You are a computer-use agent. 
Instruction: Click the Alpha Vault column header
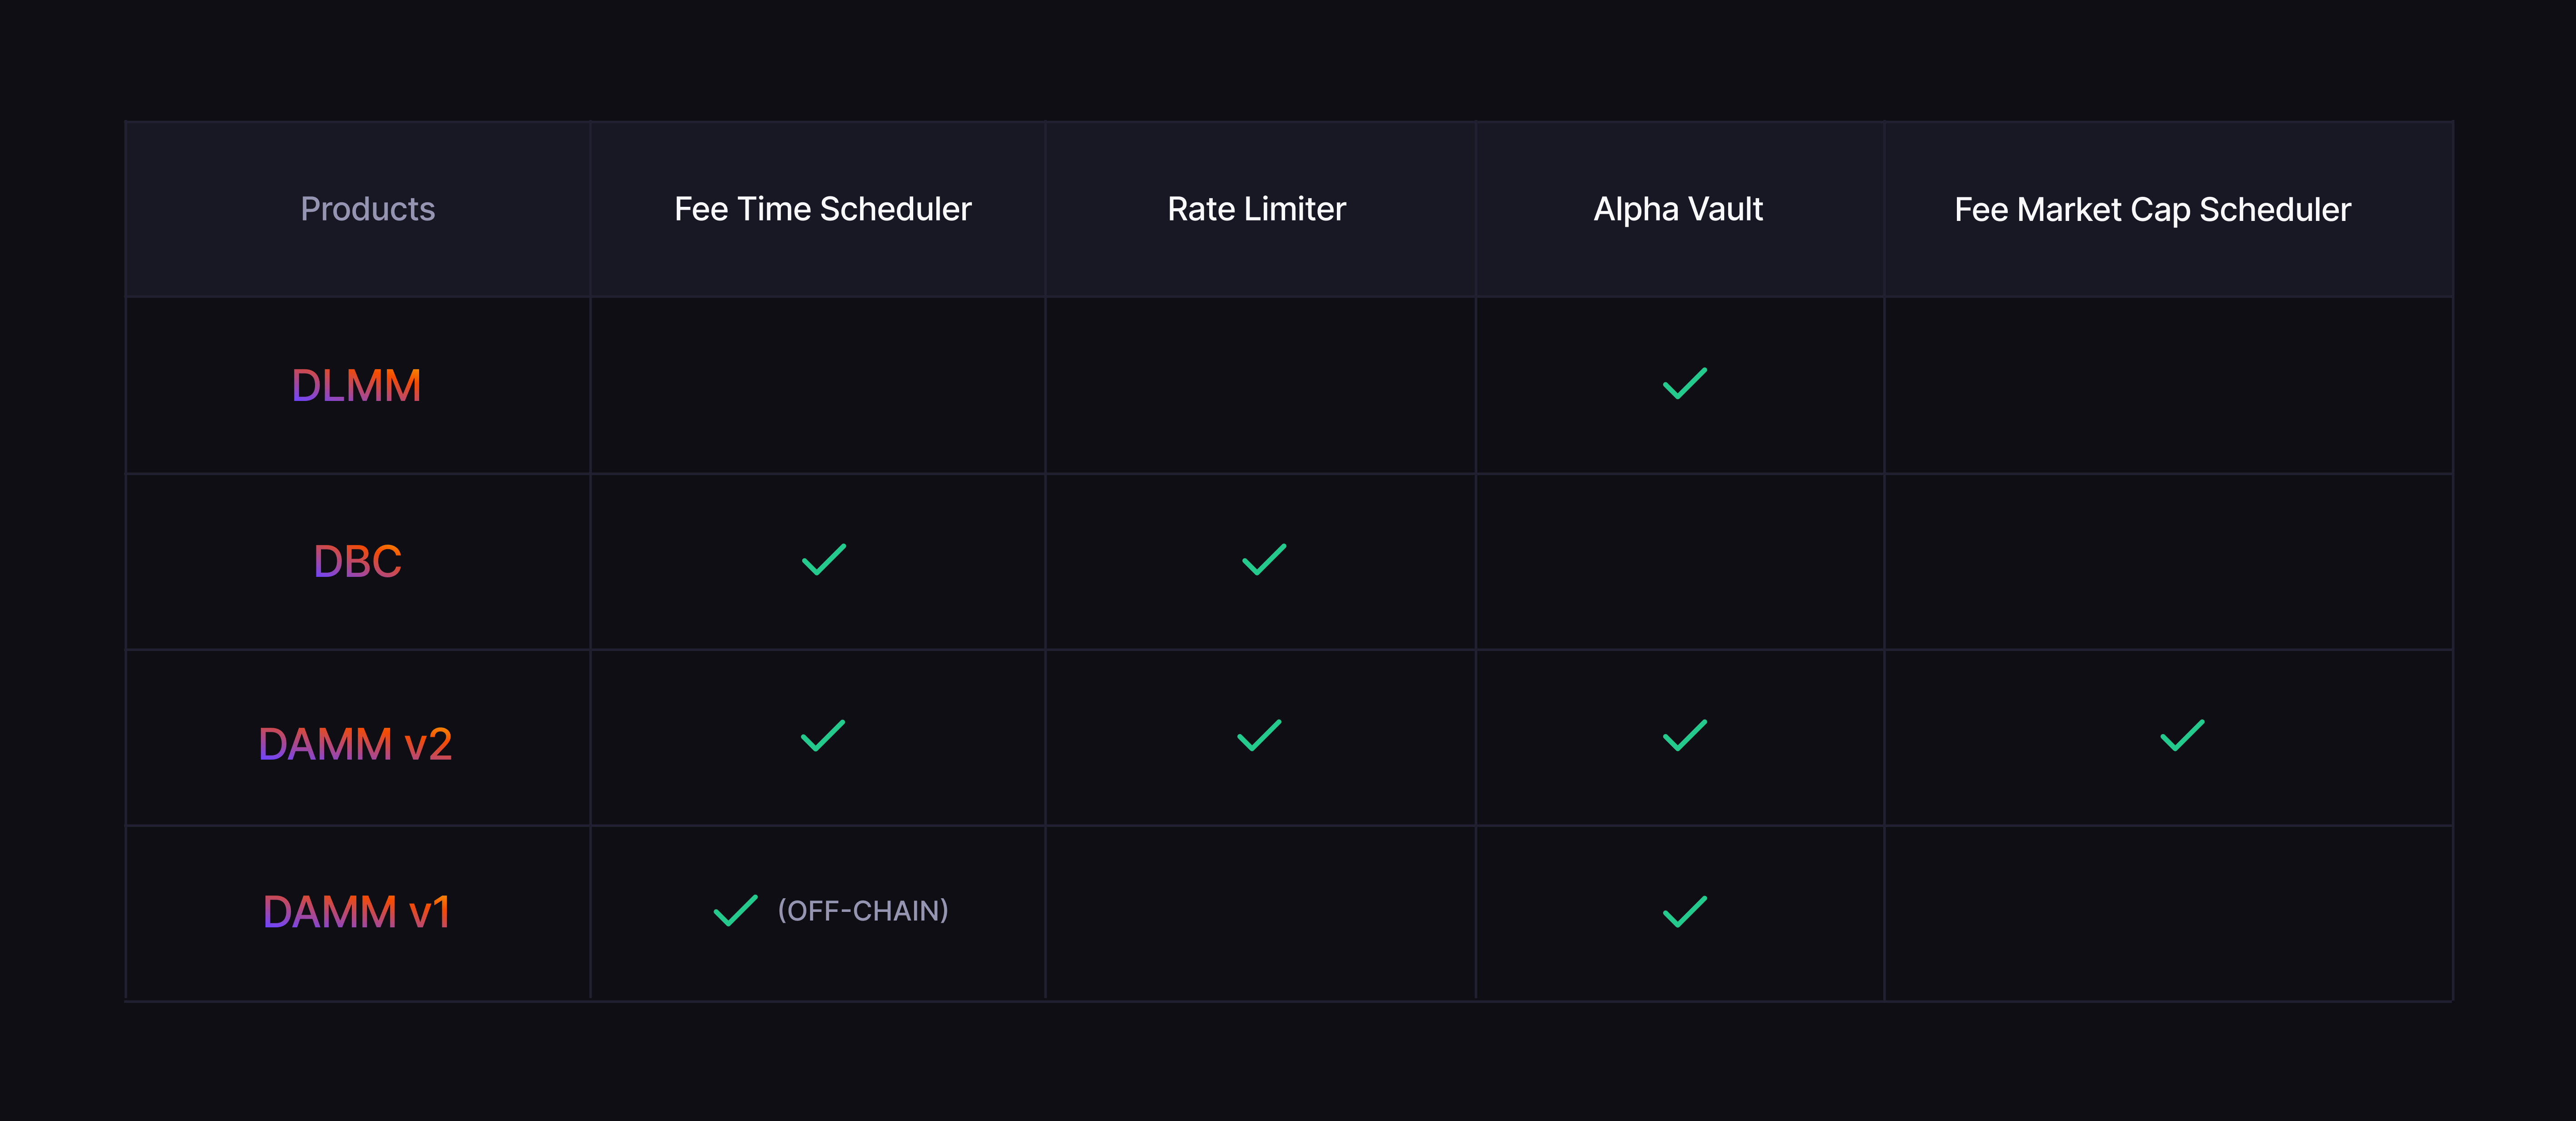pos(1677,209)
